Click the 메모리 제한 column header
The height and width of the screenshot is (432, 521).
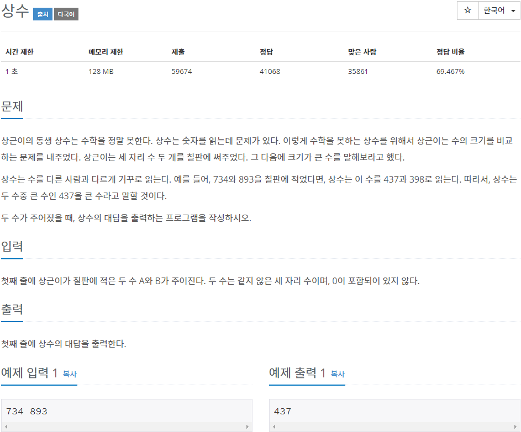tap(106, 52)
